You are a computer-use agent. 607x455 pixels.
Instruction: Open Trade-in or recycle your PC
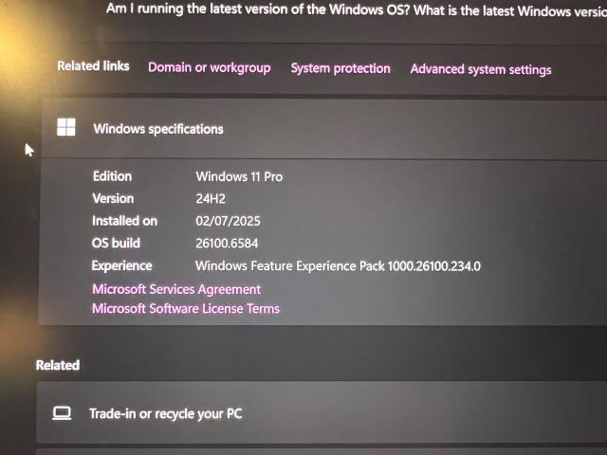[x=322, y=412]
